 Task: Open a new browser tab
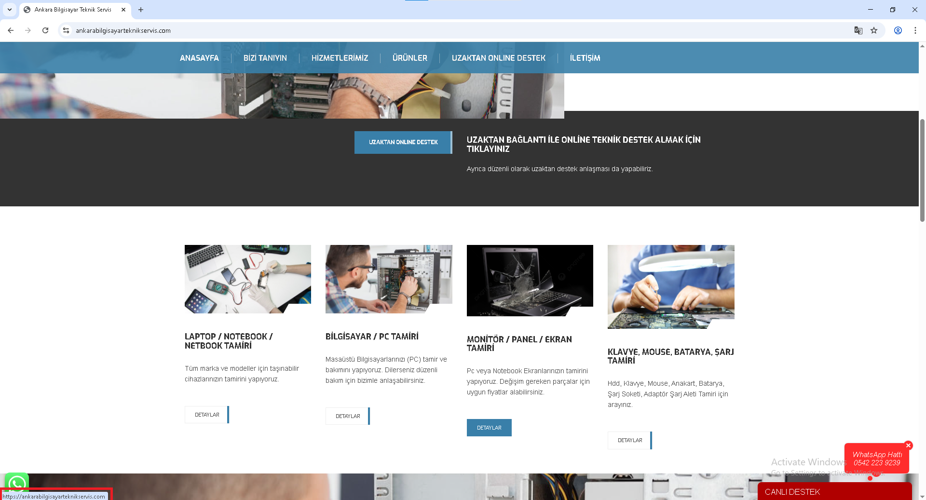(141, 10)
